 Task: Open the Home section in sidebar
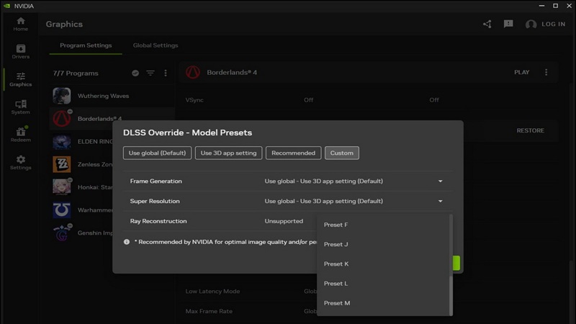tap(20, 24)
